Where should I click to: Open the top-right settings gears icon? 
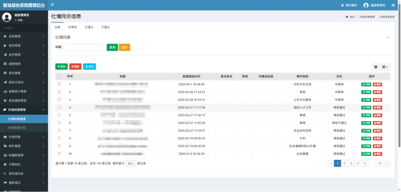(393, 5)
